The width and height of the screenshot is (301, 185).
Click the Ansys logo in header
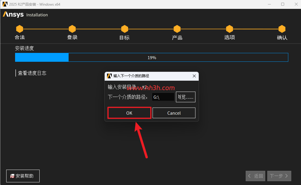[x=13, y=14]
